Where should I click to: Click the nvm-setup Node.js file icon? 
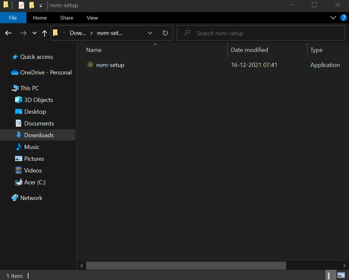coord(90,65)
